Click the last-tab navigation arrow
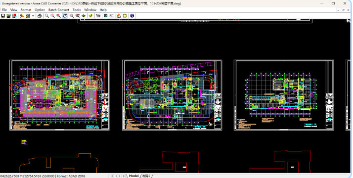The image size is (353, 178). [124, 176]
